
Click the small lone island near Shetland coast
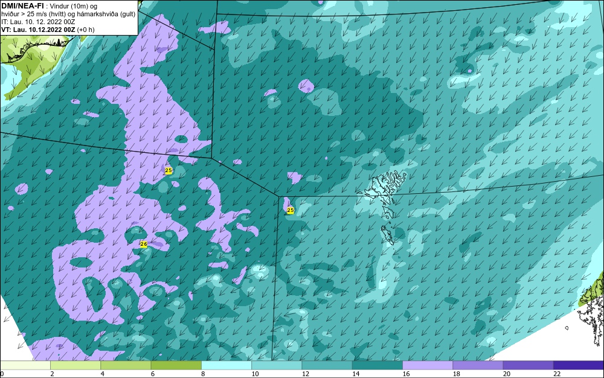567,328
